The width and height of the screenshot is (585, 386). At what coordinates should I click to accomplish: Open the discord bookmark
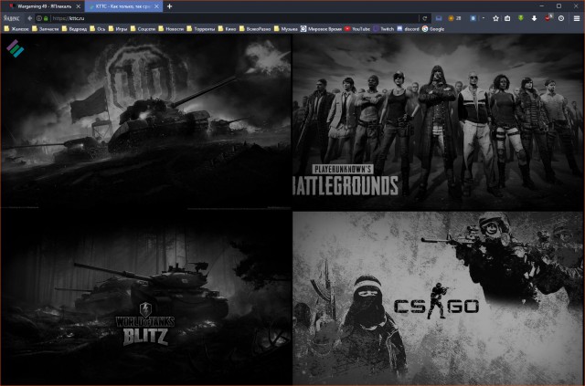pyautogui.click(x=409, y=29)
